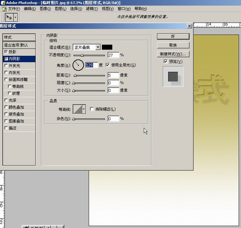Open the 视图(V) menu
This screenshot has width=241, height=228.
pyautogui.click(x=107, y=9)
